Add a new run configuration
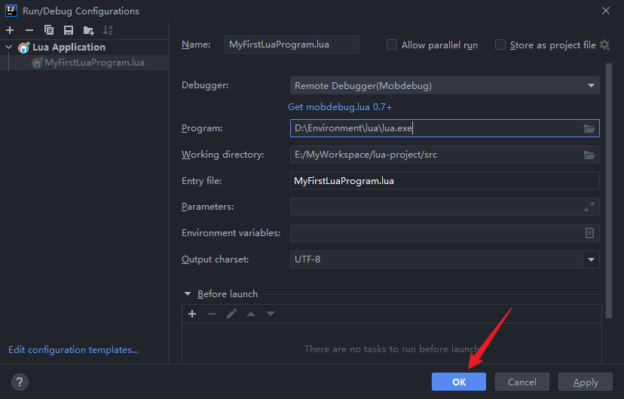624x399 pixels. tap(10, 30)
